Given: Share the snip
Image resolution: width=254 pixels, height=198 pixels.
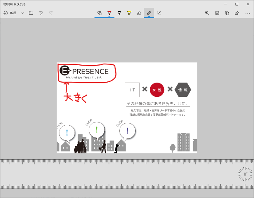Looking at the screenshot, I should point(237,13).
